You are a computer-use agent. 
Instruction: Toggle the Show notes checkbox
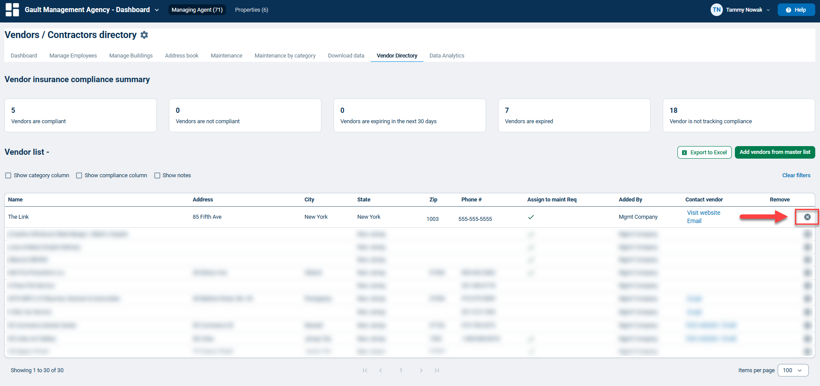[x=157, y=175]
